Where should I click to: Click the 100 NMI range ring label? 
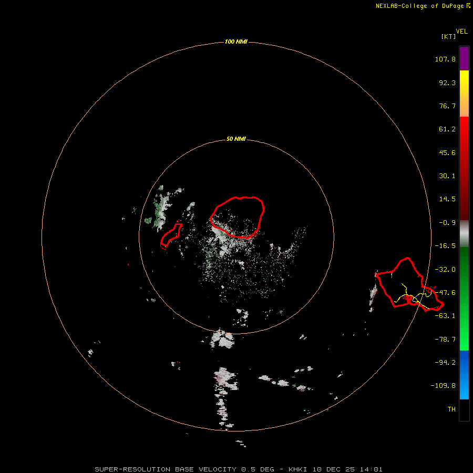coord(236,42)
